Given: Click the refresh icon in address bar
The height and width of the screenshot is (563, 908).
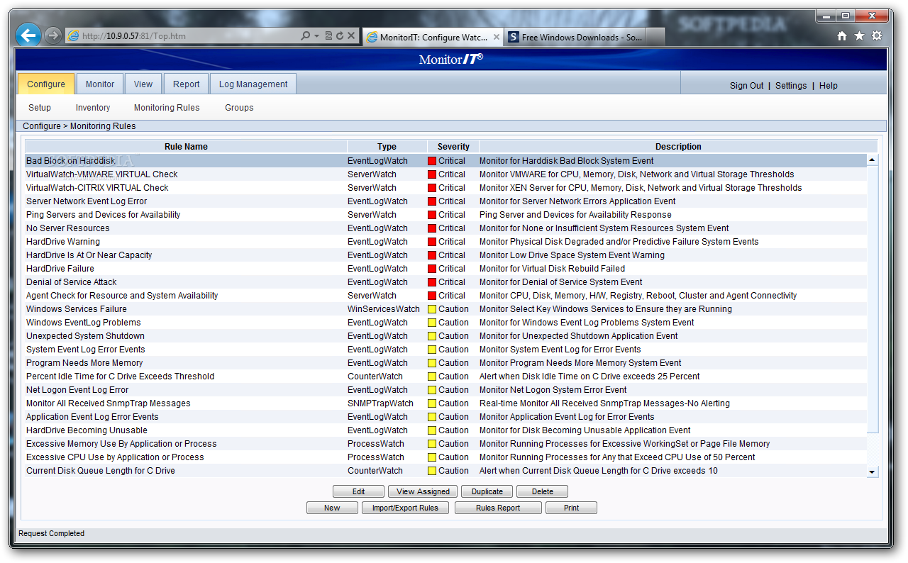Looking at the screenshot, I should [x=340, y=35].
